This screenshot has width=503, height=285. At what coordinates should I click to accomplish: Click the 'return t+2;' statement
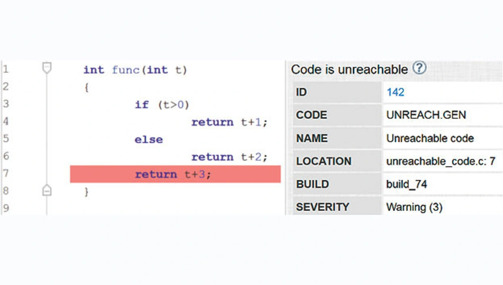point(229,157)
